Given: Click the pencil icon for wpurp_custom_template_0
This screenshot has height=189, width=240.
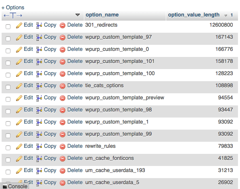Looking at the screenshot, I should coord(19,50).
